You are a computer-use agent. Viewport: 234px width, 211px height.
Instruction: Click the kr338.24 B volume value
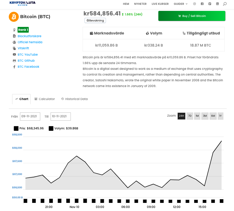coord(153,45)
